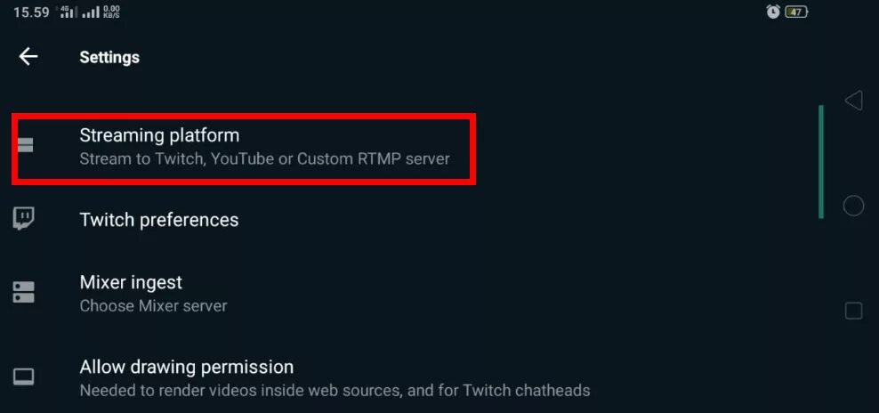879x413 pixels.
Task: Open Streaming platform setting
Action: pyautogui.click(x=244, y=149)
